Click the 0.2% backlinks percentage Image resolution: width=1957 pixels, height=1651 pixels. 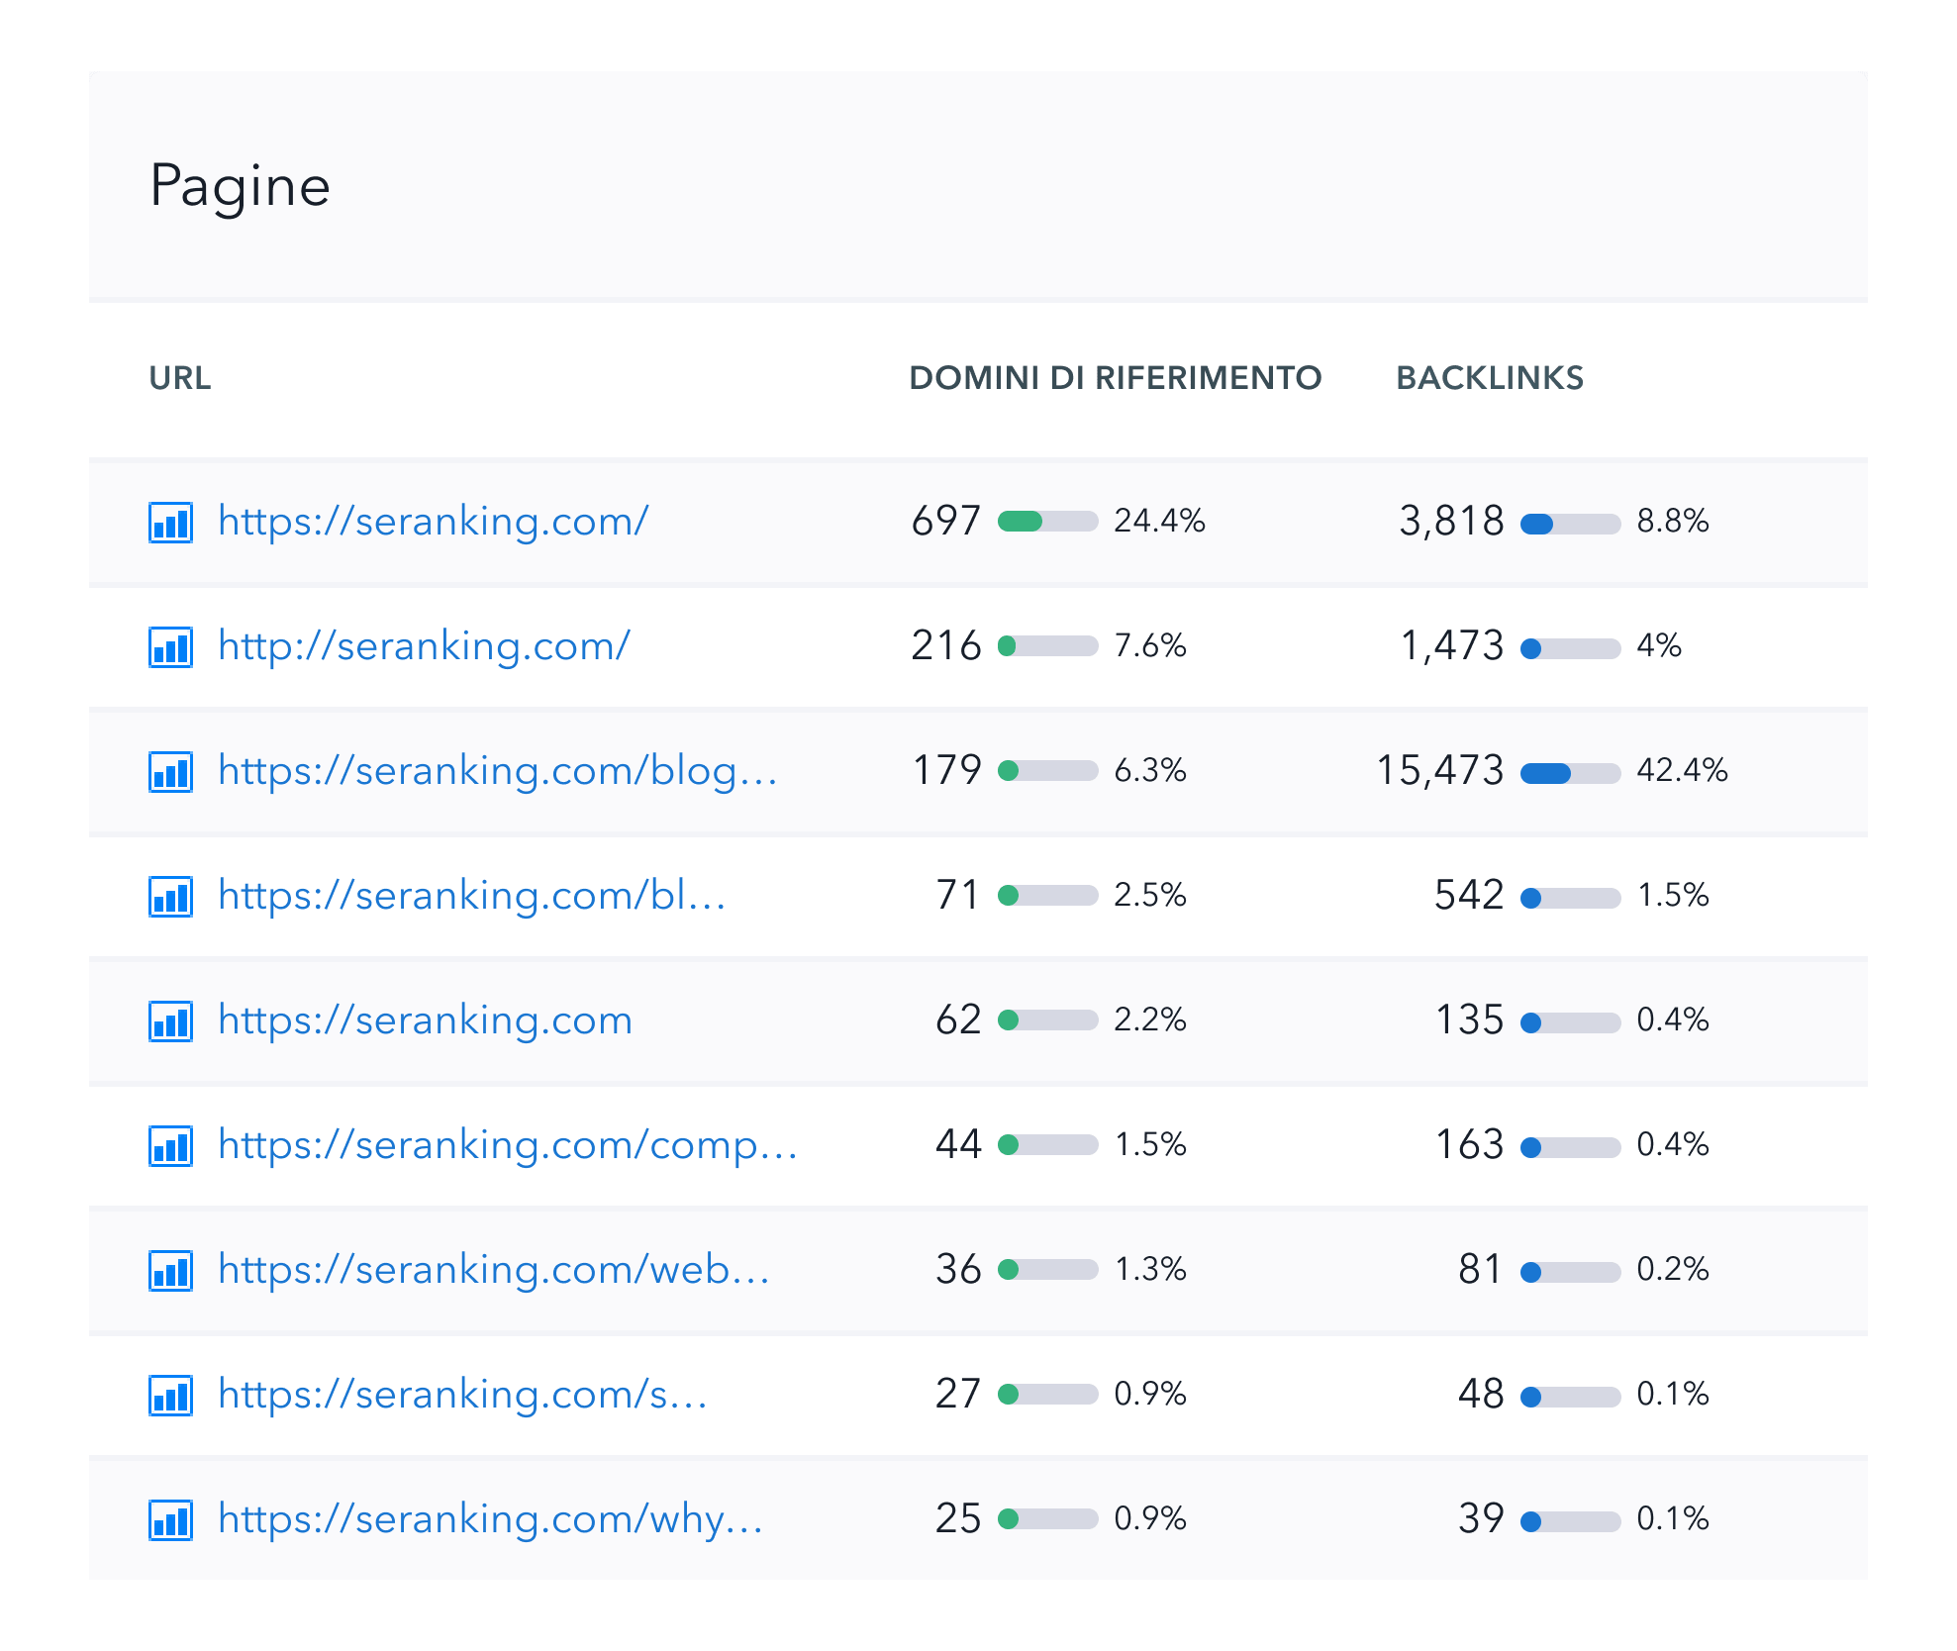coord(1673,1270)
